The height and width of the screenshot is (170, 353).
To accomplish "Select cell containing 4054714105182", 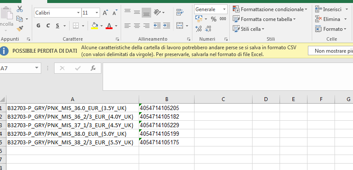I will 167,116.
